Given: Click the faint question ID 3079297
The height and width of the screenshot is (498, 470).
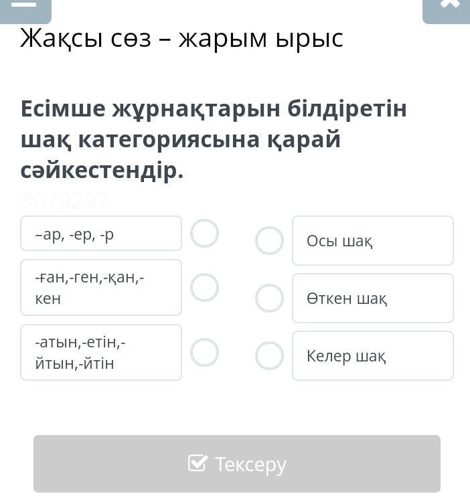Looking at the screenshot, I should (64, 200).
